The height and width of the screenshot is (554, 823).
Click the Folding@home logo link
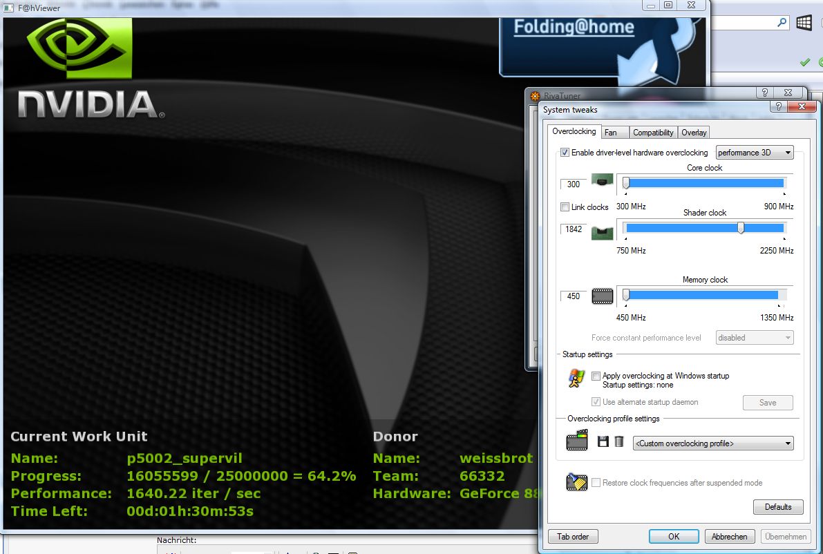(x=574, y=27)
